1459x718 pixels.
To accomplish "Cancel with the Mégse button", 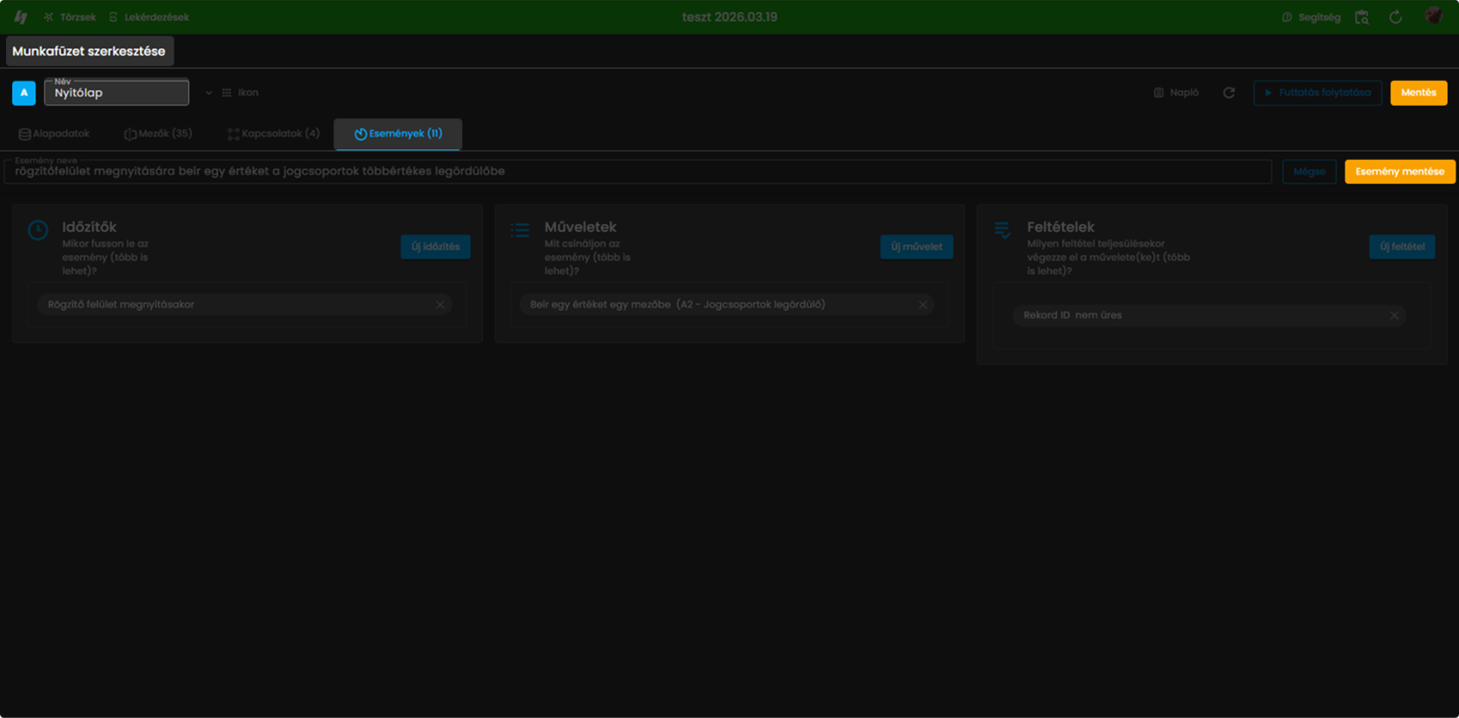I will tap(1309, 172).
